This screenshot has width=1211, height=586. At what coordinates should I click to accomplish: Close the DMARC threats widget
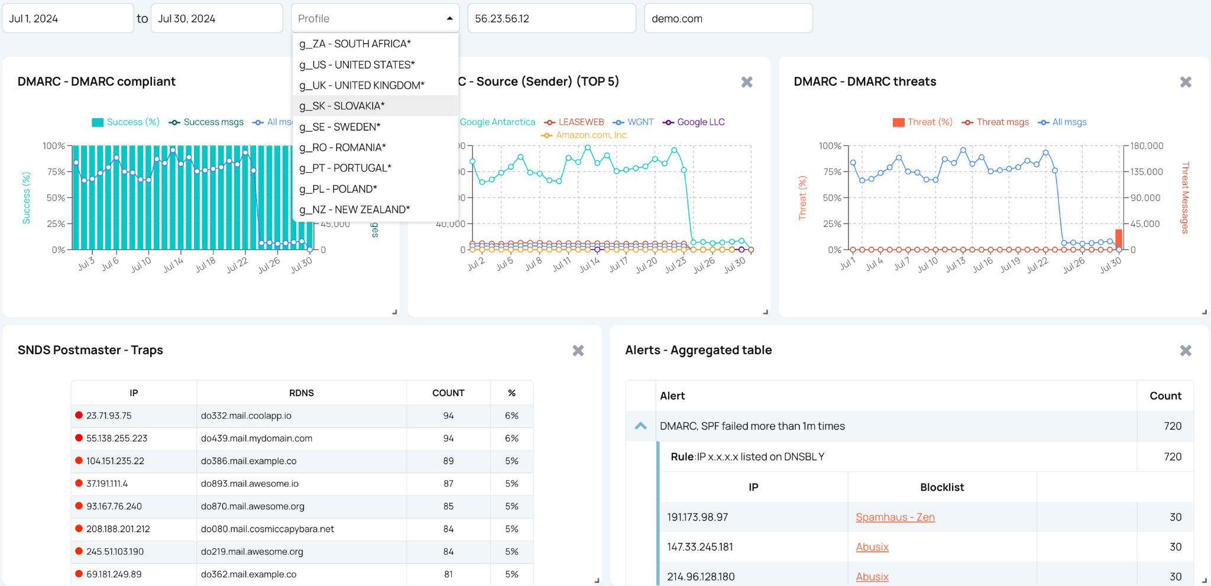1186,82
